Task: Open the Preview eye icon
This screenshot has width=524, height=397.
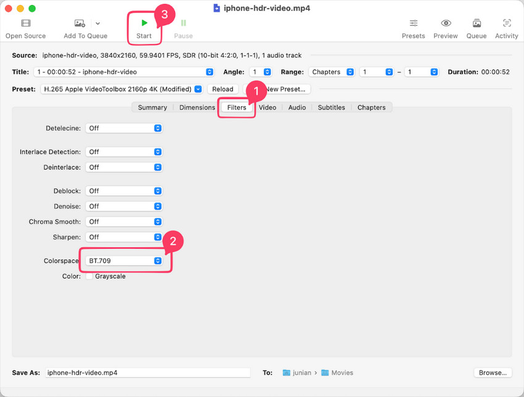Action: point(446,23)
